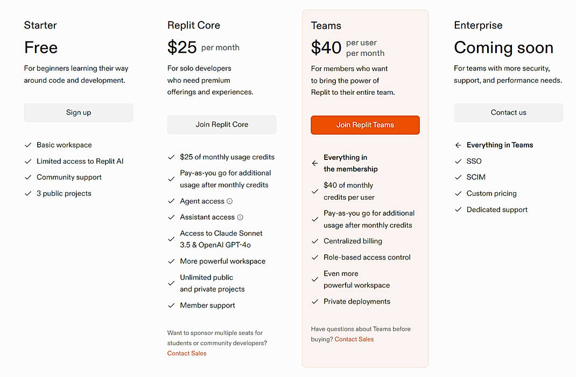The image size is (576, 377).
Task: Click the checkmark beside Community support
Action: [x=28, y=177]
